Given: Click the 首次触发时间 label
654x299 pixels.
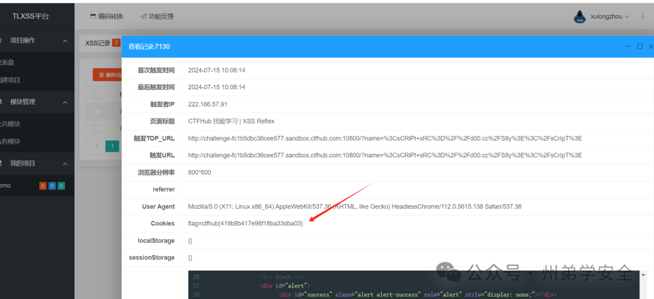Looking at the screenshot, I should click(156, 70).
